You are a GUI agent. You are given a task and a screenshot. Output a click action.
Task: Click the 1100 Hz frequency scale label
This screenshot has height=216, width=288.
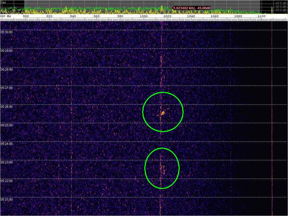click(x=261, y=17)
